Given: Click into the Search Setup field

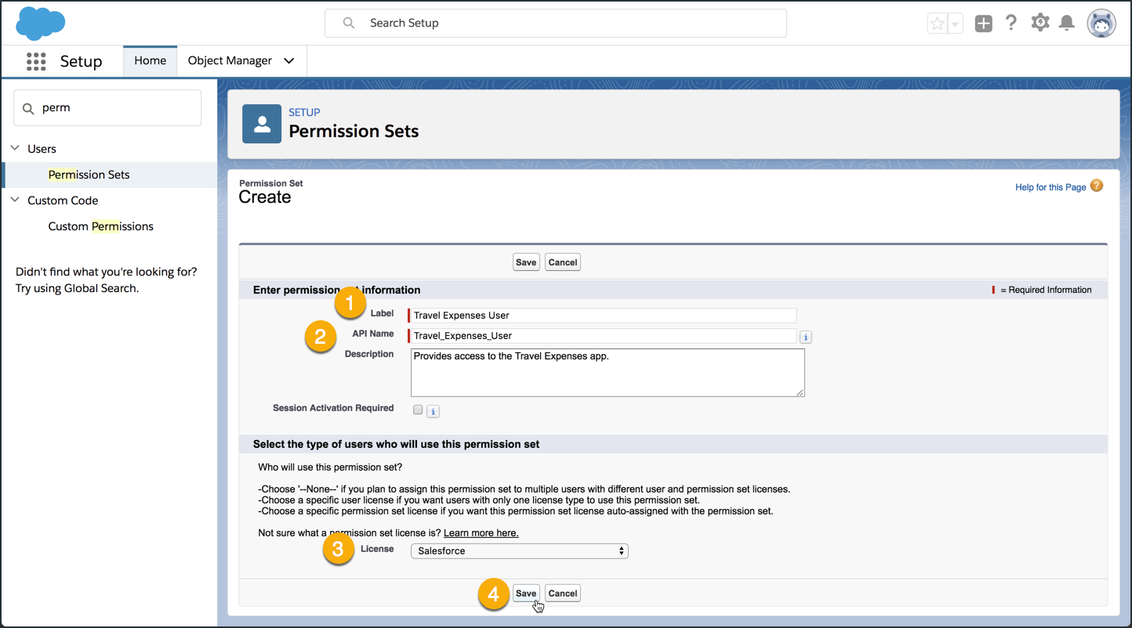Looking at the screenshot, I should pos(556,23).
